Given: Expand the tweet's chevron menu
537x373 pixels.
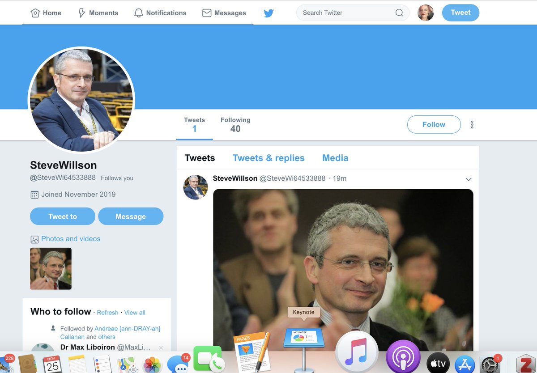Looking at the screenshot, I should click(469, 179).
